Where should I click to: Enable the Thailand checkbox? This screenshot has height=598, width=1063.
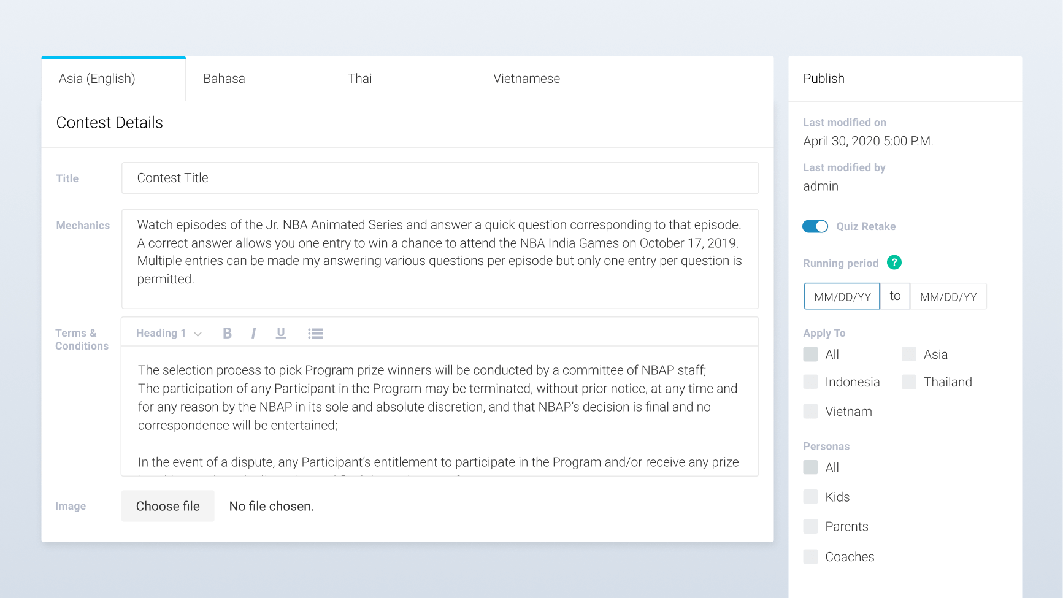909,382
